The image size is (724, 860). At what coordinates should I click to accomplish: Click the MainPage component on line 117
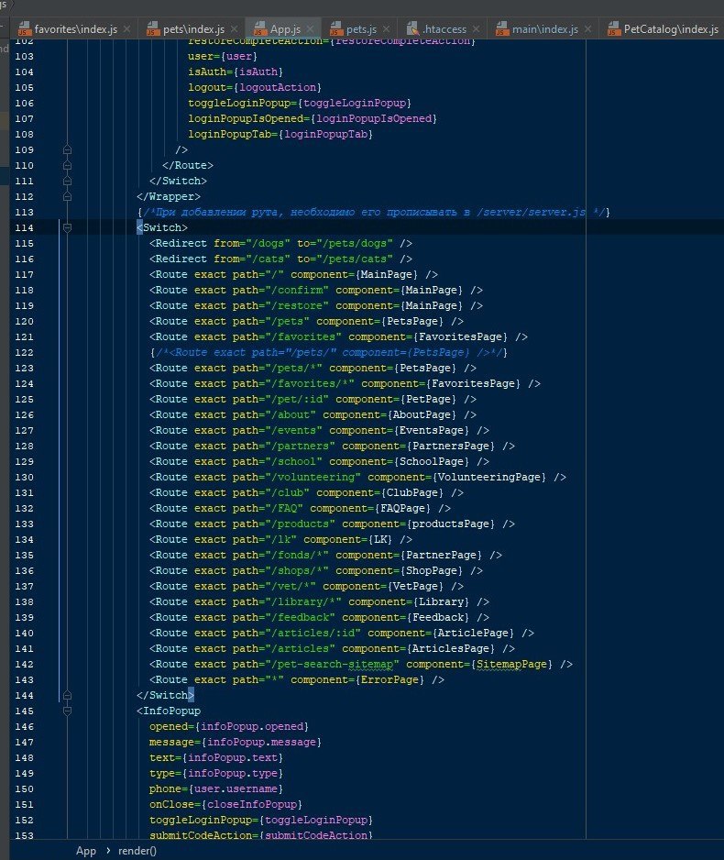388,274
